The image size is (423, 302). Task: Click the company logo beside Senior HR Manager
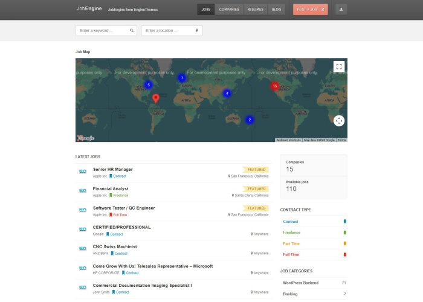83,172
